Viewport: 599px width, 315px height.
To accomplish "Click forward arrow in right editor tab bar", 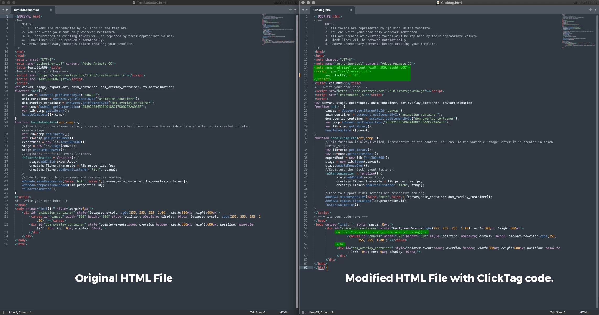I will point(307,10).
